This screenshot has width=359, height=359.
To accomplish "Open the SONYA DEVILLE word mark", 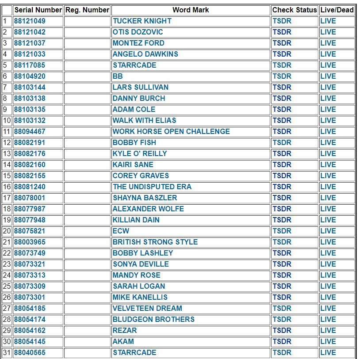I will [x=141, y=264].
